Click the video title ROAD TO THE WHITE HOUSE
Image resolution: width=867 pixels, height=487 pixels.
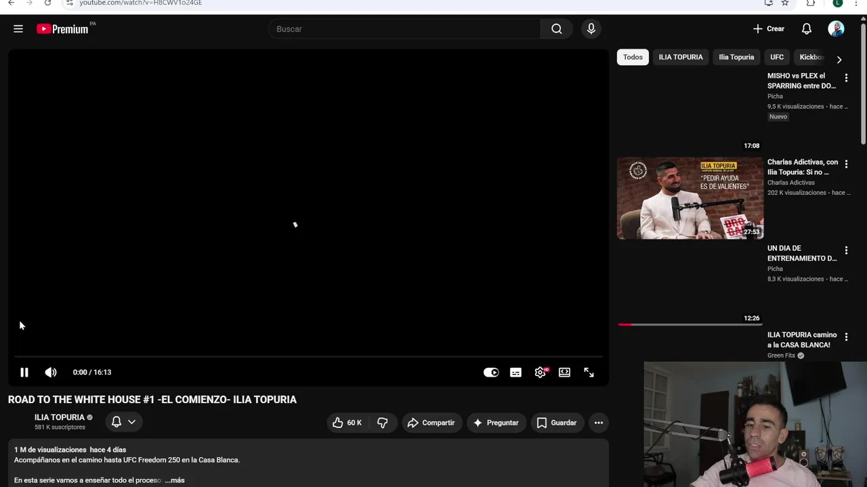pyautogui.click(x=152, y=400)
